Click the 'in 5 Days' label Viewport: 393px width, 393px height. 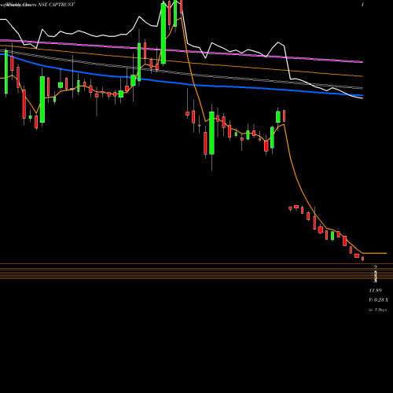[x=377, y=310]
